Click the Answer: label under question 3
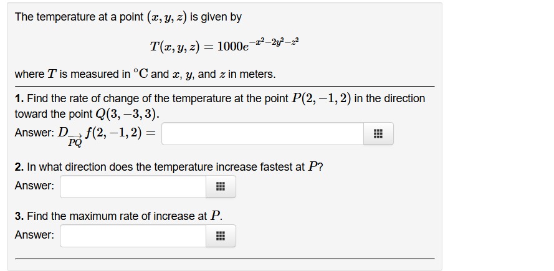Image resolution: width=554 pixels, height=271 pixels. 35,235
